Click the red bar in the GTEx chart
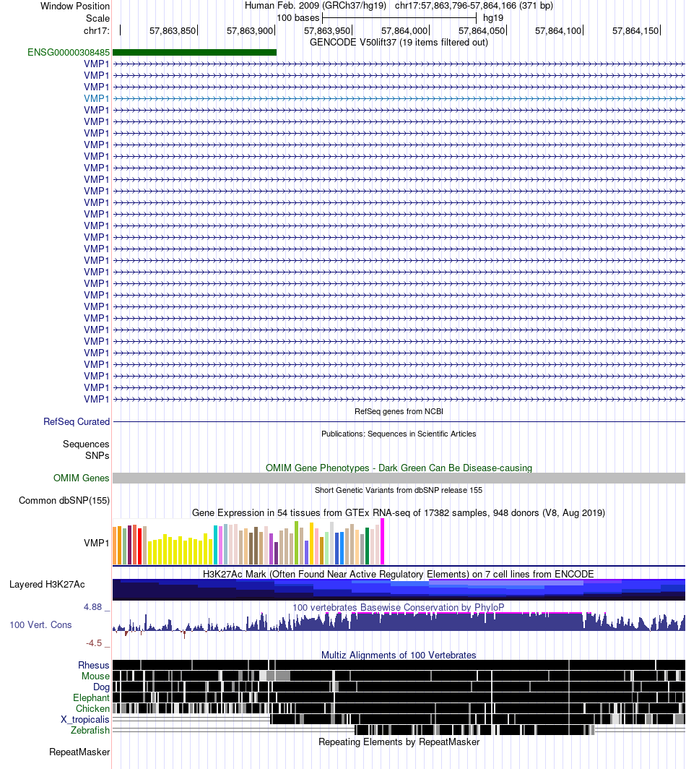 [x=139, y=546]
